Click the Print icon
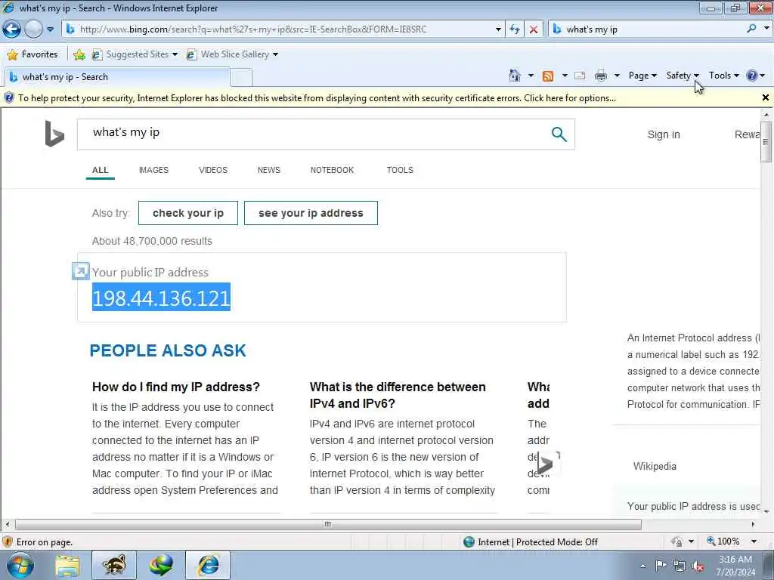Image resolution: width=774 pixels, height=580 pixels. 601,76
